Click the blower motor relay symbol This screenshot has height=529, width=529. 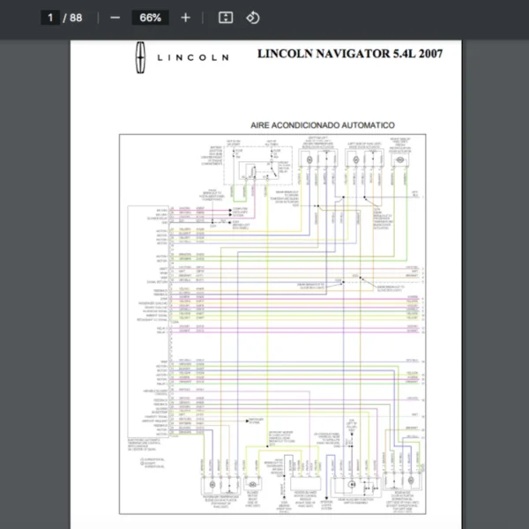click(x=255, y=168)
